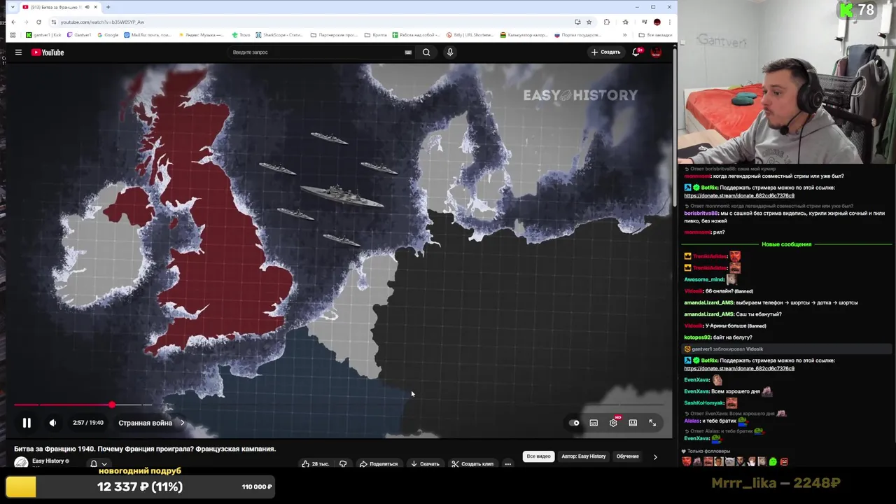Open notification preferences dropdown for Easy History
896x504 pixels.
98,464
